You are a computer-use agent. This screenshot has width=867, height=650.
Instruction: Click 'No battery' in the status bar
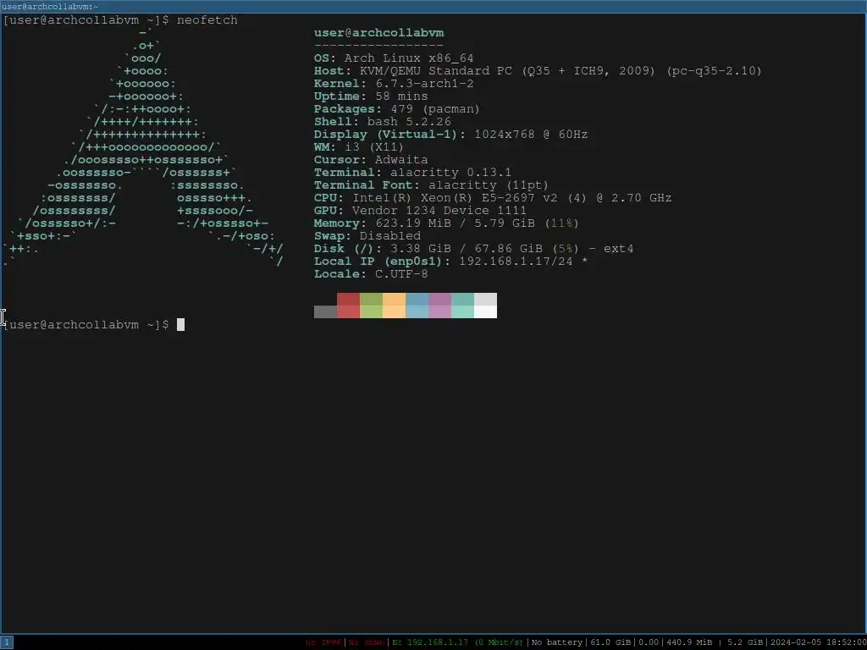[557, 642]
